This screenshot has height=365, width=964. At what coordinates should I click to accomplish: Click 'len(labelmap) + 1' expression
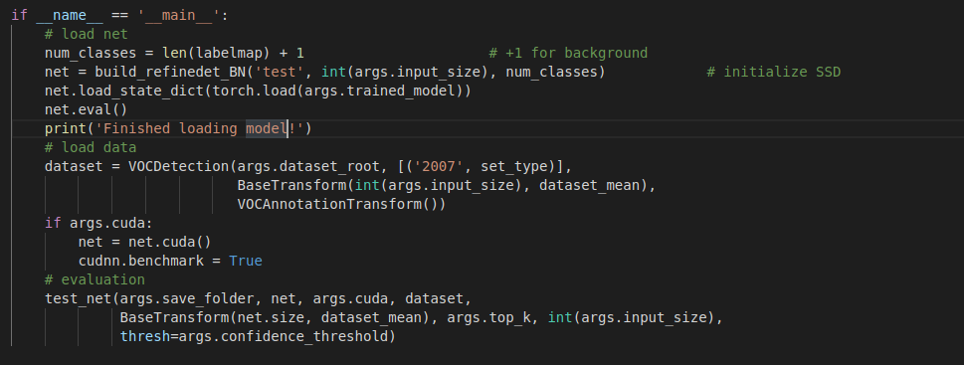233,54
